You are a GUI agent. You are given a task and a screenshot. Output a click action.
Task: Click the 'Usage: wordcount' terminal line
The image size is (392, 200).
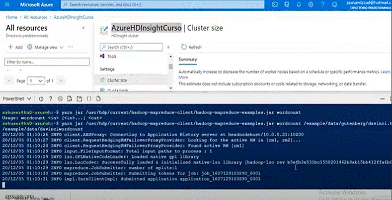coord(52,118)
